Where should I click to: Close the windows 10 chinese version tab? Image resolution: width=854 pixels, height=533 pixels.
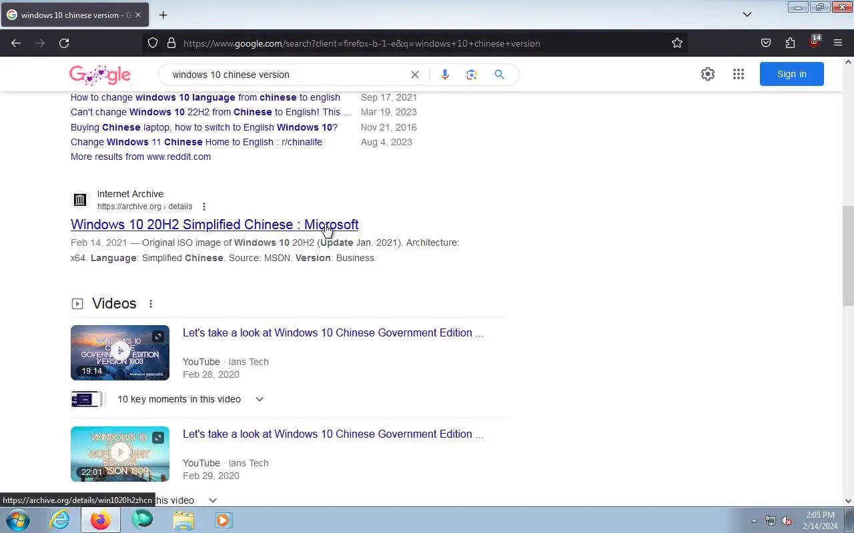[x=137, y=15]
